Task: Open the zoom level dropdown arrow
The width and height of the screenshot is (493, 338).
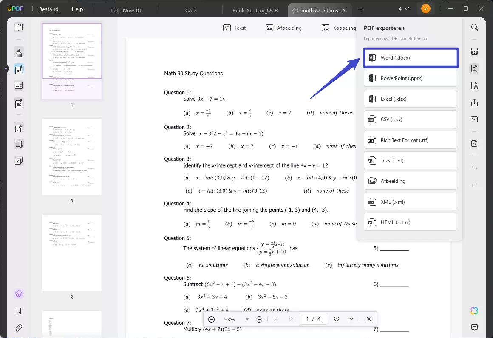Action: [x=247, y=319]
